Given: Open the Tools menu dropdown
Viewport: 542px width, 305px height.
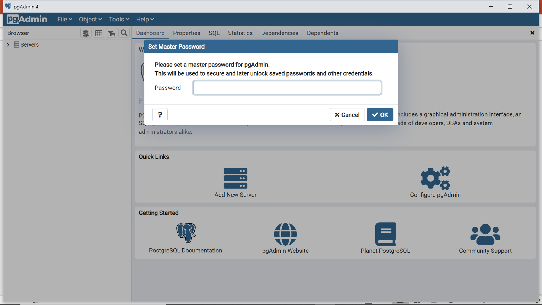Looking at the screenshot, I should tap(119, 19).
